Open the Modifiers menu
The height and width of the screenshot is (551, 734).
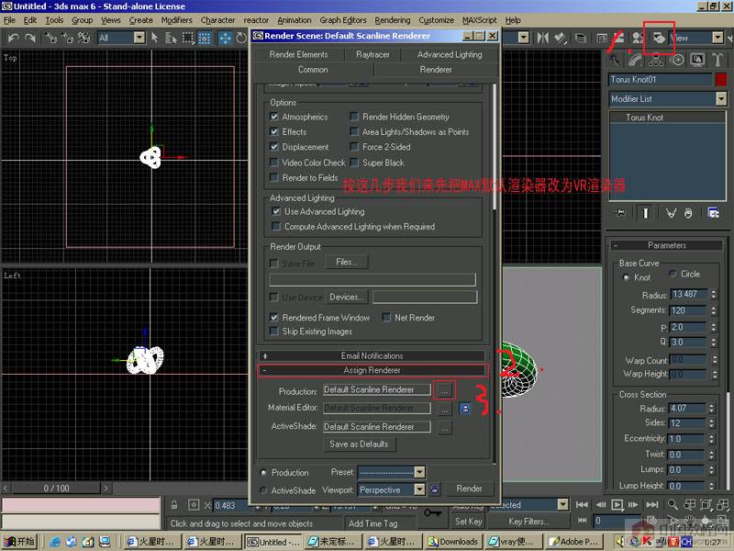[176, 20]
